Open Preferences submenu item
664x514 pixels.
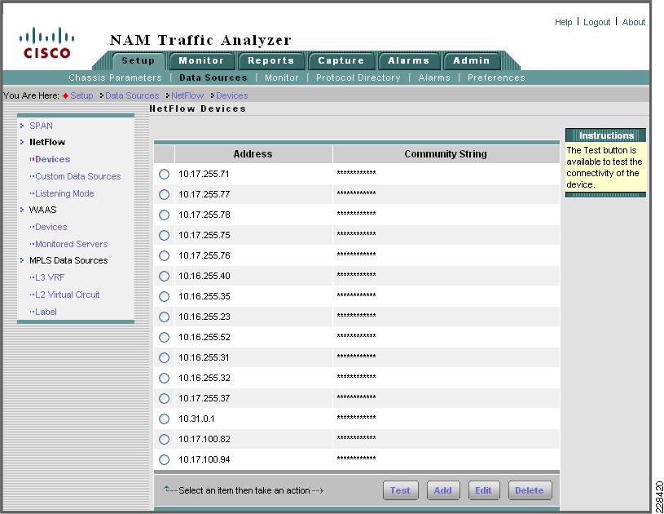click(x=496, y=78)
